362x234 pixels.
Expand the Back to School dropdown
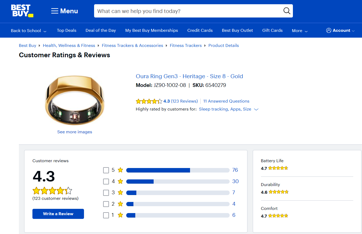point(29,30)
